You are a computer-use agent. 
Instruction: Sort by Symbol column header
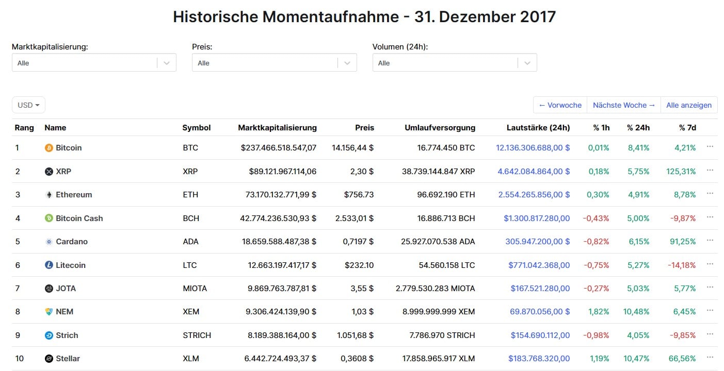pyautogui.click(x=197, y=128)
